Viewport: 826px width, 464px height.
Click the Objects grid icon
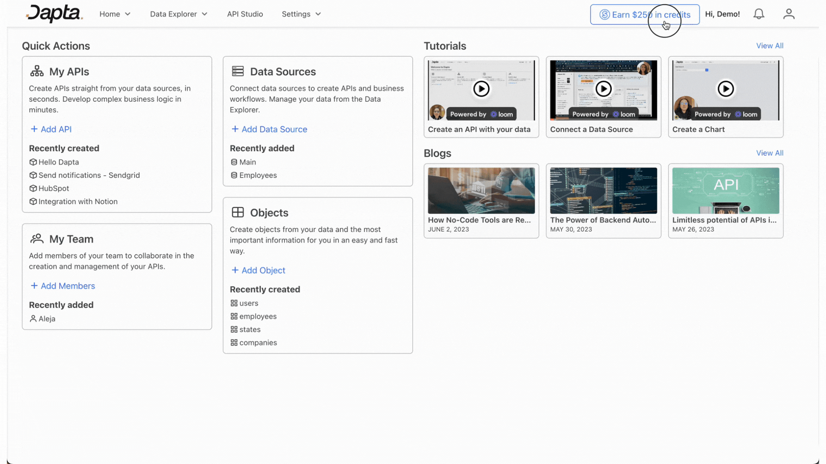click(x=238, y=212)
